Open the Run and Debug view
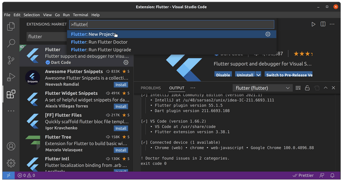 (11, 77)
